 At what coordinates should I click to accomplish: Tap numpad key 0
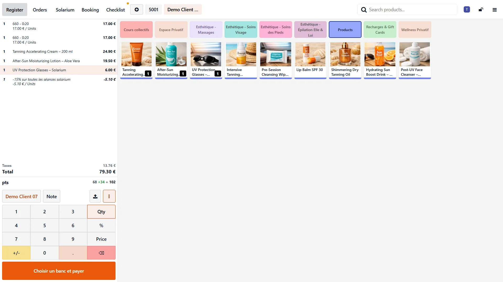tap(45, 253)
